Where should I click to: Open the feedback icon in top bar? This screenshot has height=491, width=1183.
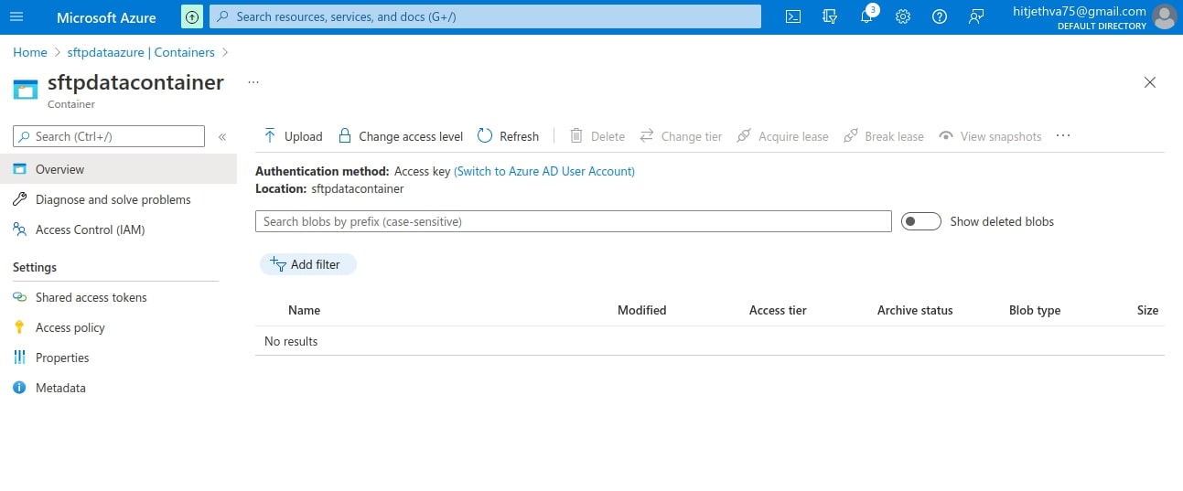[976, 16]
